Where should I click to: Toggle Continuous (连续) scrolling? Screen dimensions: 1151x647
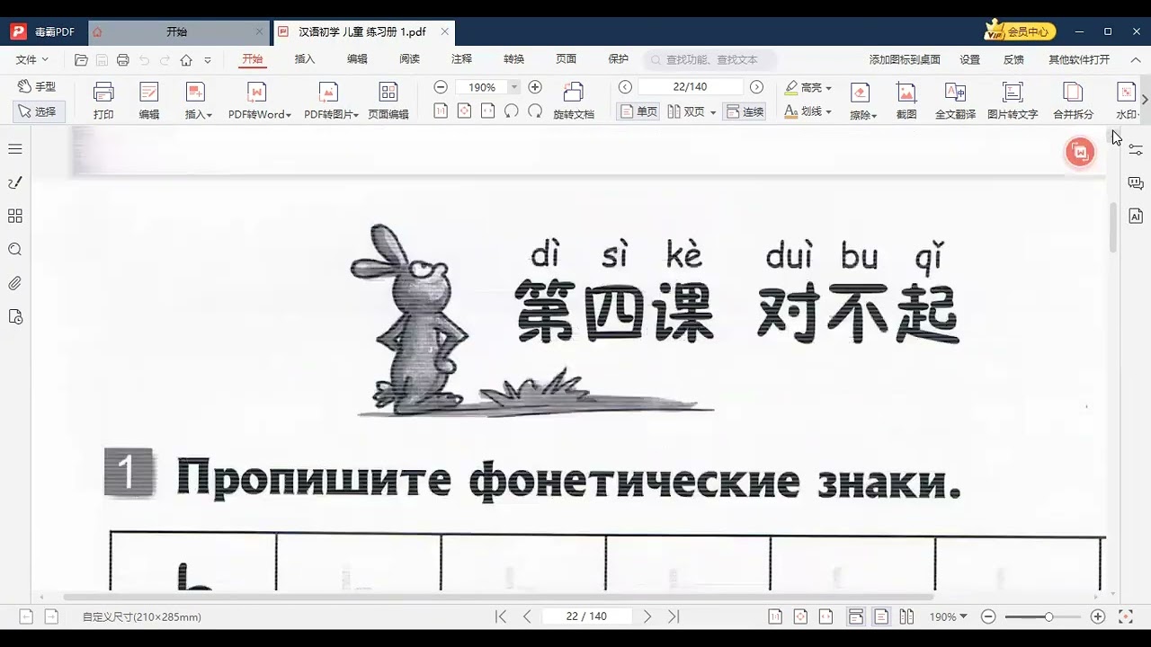(745, 111)
